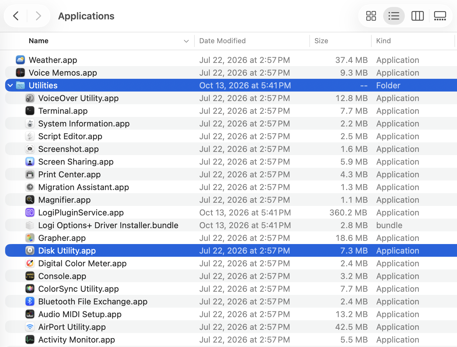457x347 pixels.
Task: Click the Screen Sharing app icon
Action: pos(30,161)
